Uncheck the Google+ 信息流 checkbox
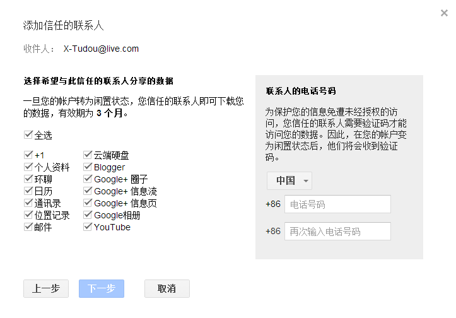Screen dimensions: 456x318 coord(88,191)
